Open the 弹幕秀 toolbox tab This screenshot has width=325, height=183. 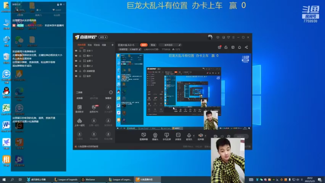(x=108, y=98)
